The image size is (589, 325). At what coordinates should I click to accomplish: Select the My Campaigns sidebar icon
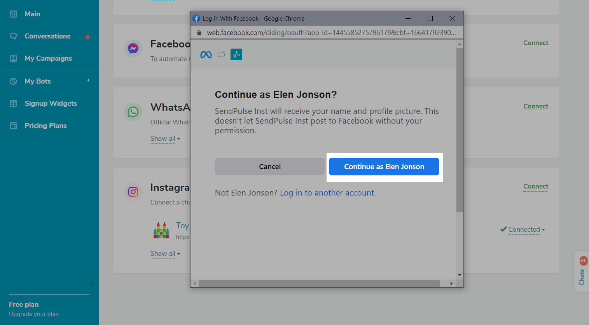click(x=13, y=58)
